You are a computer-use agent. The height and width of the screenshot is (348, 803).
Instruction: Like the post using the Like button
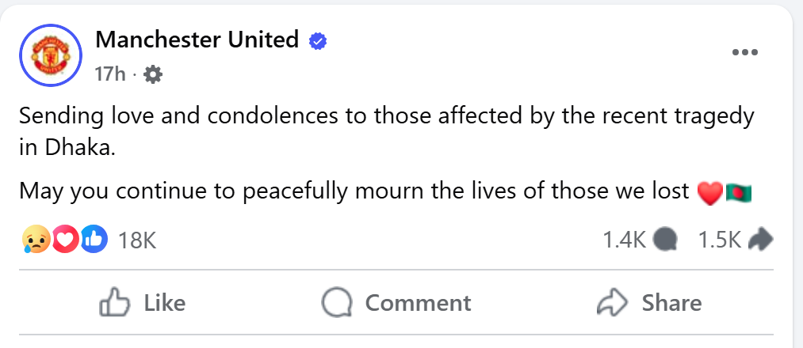click(x=142, y=302)
